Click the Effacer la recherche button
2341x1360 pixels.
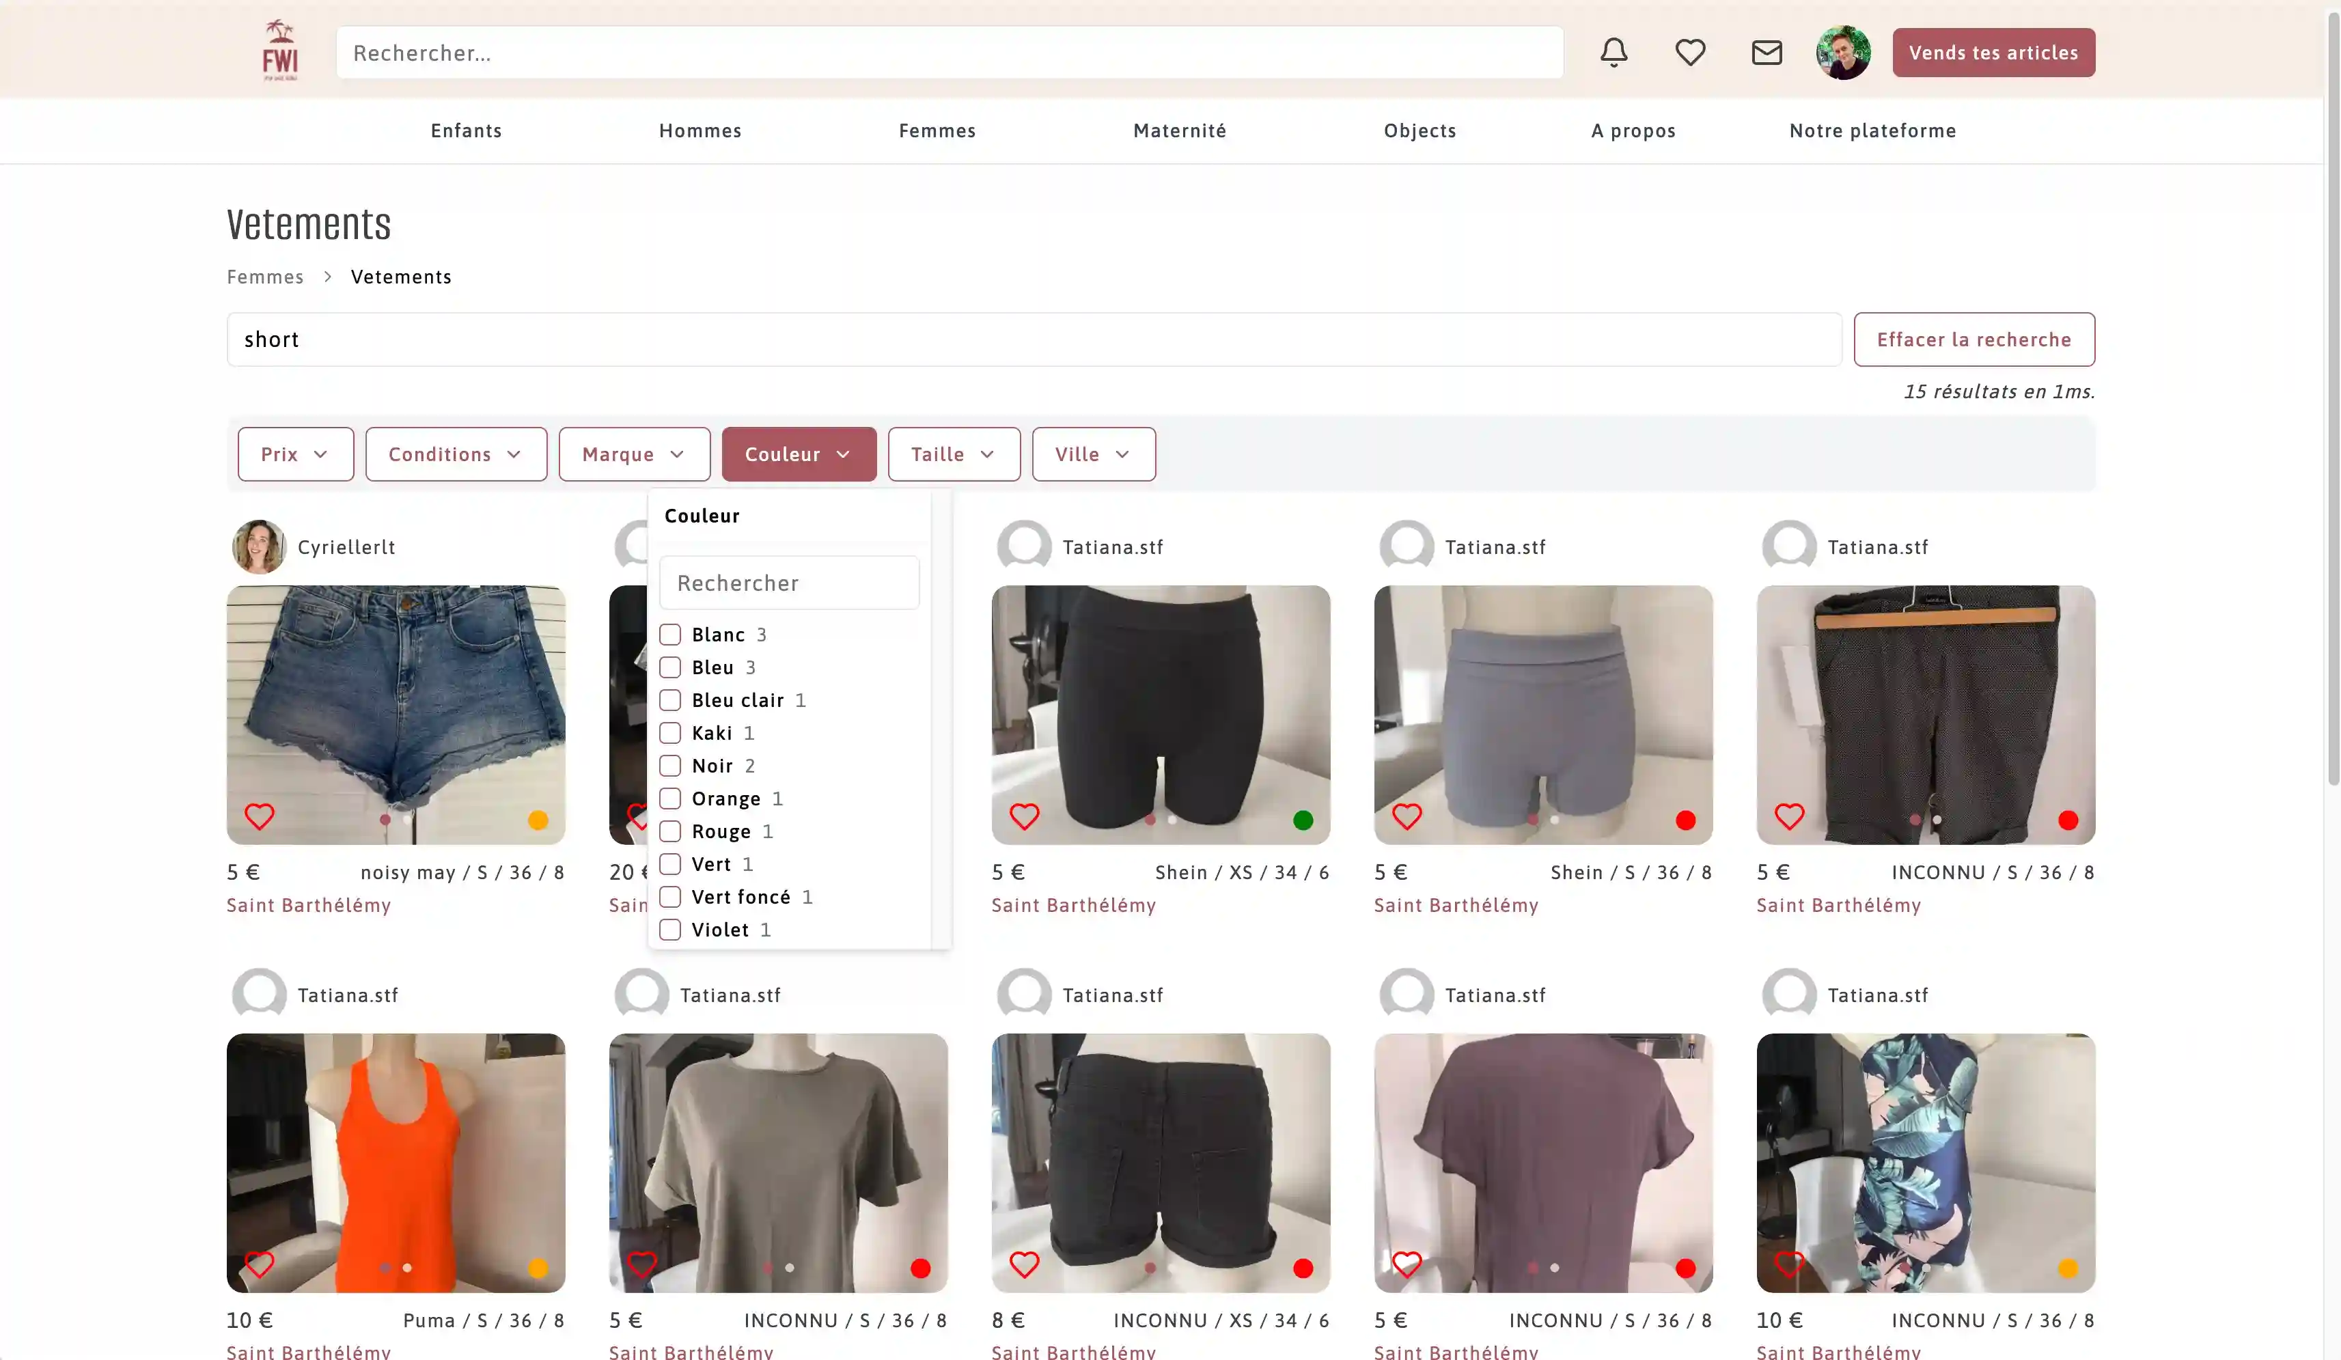click(x=1973, y=339)
